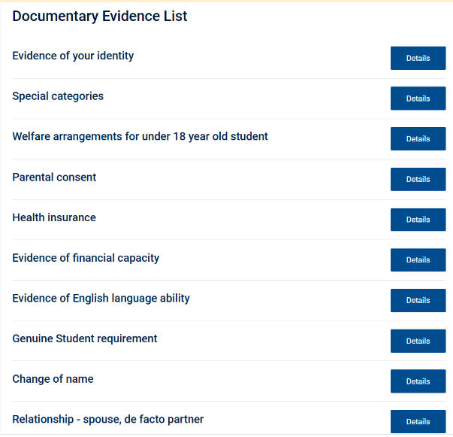Open Parental consent Details button
453x437 pixels.
pos(418,179)
